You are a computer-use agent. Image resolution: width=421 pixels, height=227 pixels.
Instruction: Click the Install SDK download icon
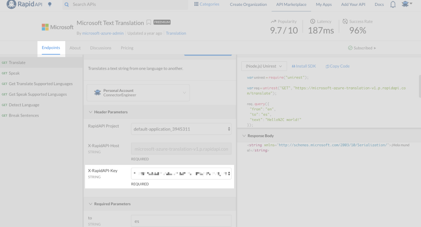293,66
